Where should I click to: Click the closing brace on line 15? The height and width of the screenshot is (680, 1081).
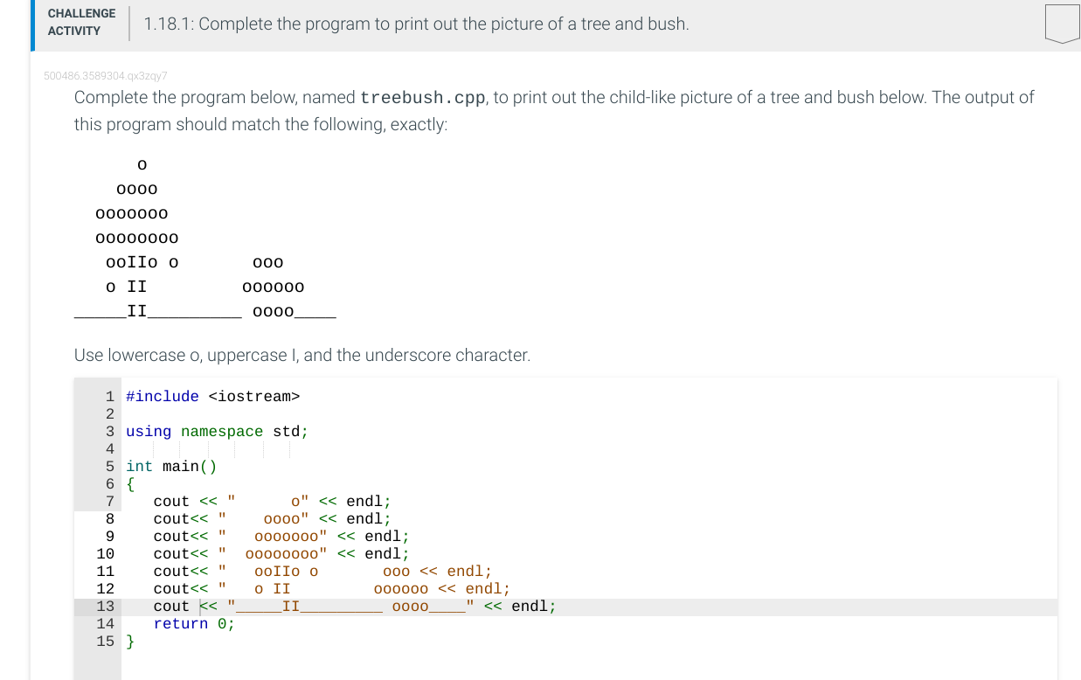128,641
